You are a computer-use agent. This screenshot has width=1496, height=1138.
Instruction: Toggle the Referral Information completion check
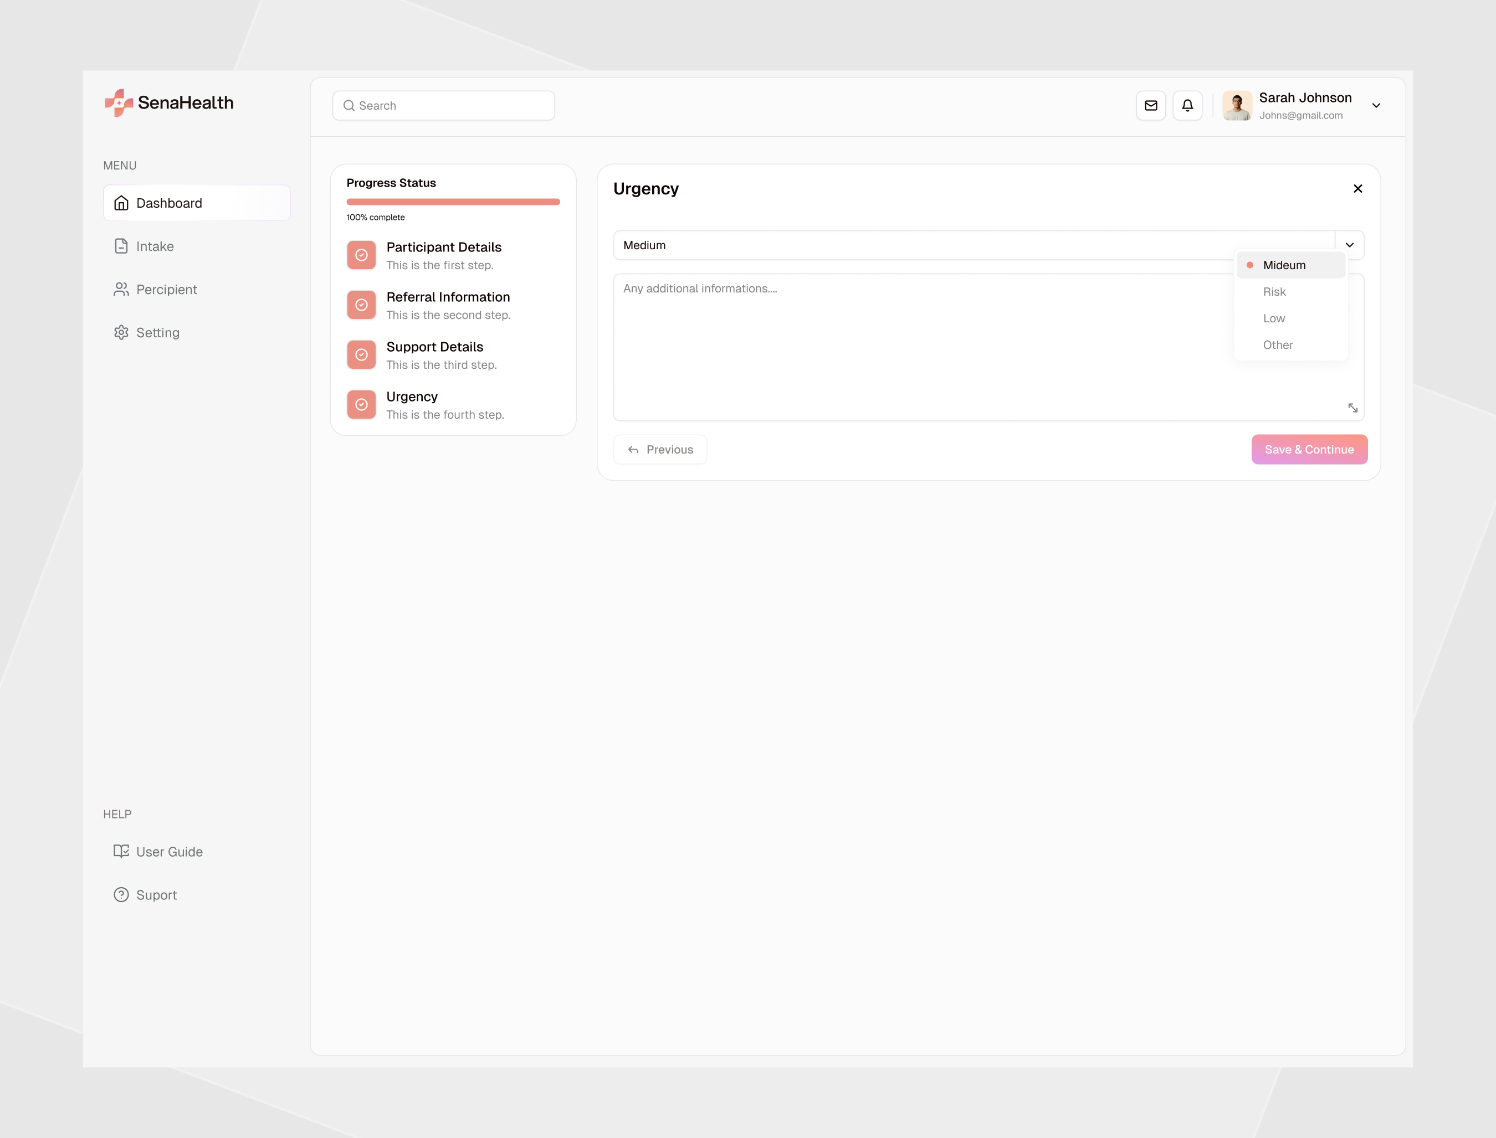click(361, 305)
